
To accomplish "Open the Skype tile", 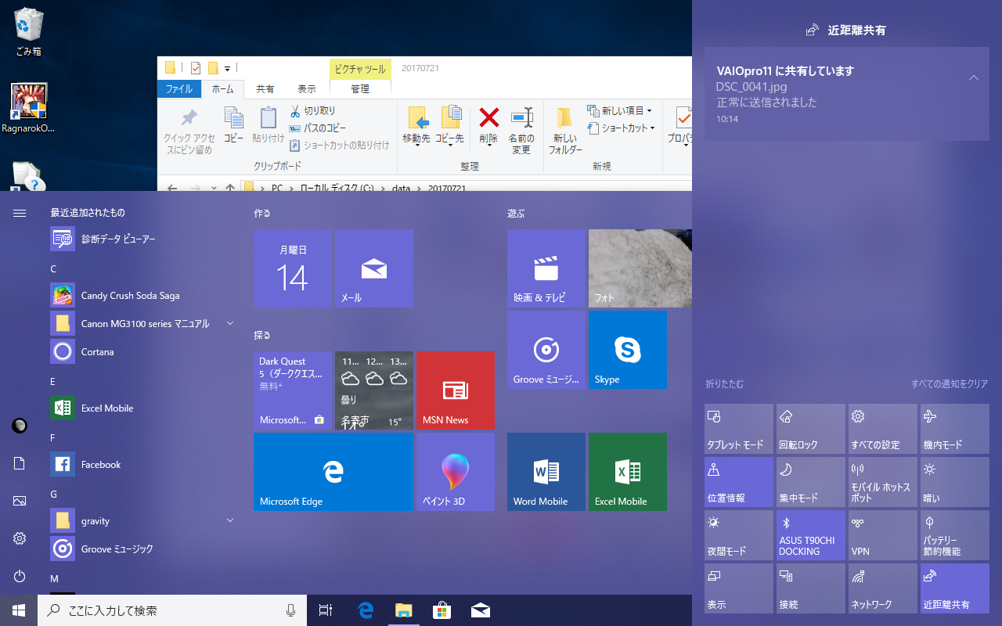I will click(628, 350).
